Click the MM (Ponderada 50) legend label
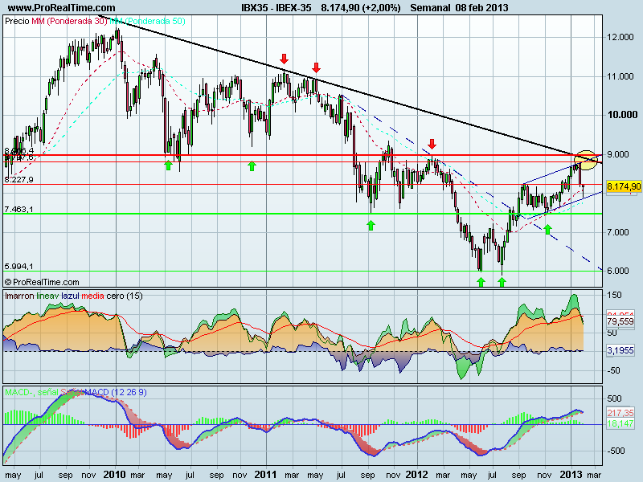The image size is (643, 482). pos(148,21)
